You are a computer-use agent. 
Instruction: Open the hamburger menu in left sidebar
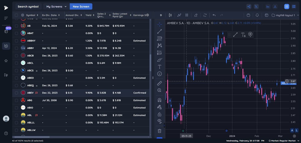[x=6, y=18]
